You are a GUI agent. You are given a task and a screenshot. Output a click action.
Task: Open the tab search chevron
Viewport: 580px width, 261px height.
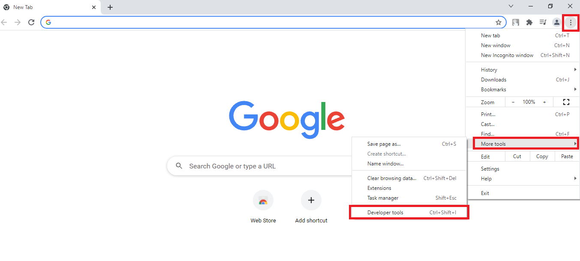coord(511,6)
